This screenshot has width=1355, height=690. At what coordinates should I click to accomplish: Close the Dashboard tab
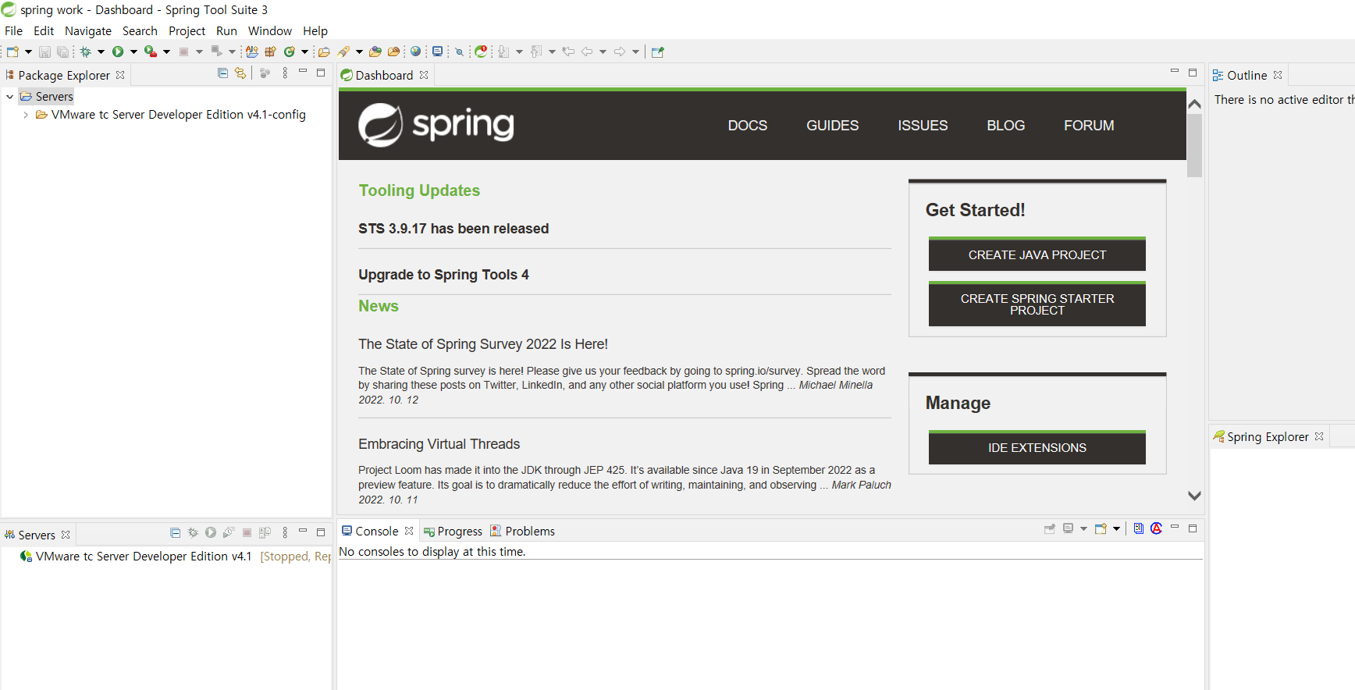424,75
